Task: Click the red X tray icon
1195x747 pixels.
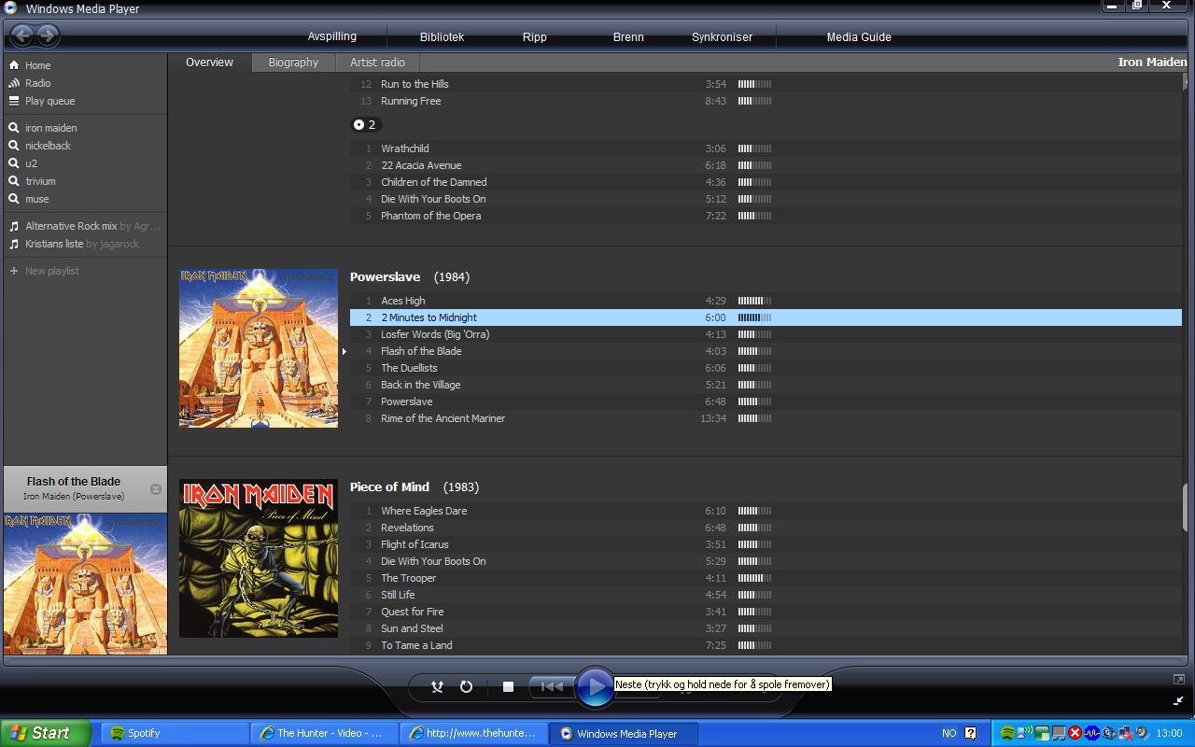Action: click(x=1075, y=733)
